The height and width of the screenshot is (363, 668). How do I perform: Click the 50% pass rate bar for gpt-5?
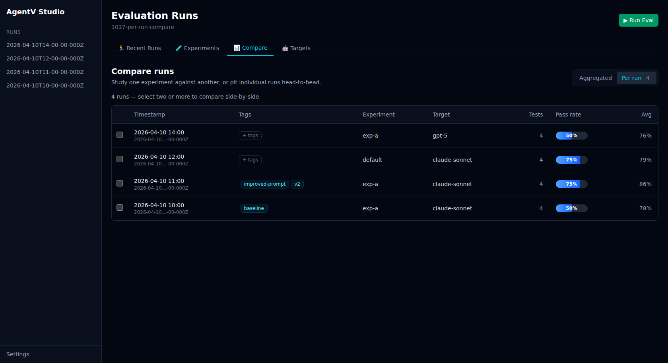tap(571, 136)
